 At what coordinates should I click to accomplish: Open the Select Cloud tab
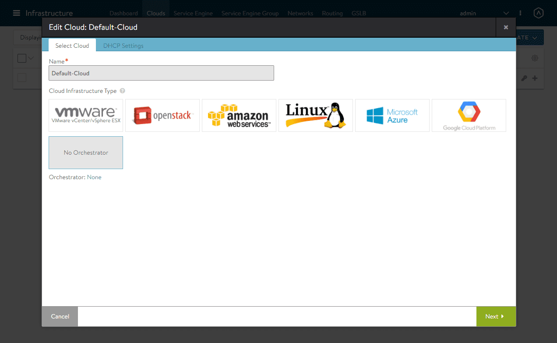tap(72, 46)
